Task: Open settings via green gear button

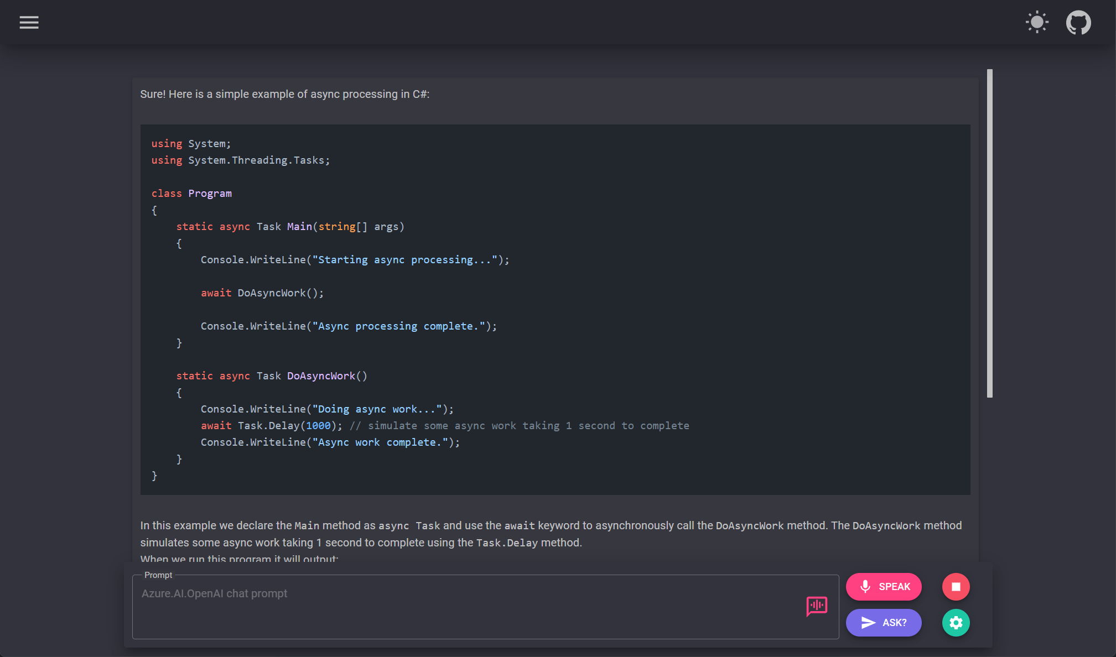Action: pyautogui.click(x=956, y=623)
